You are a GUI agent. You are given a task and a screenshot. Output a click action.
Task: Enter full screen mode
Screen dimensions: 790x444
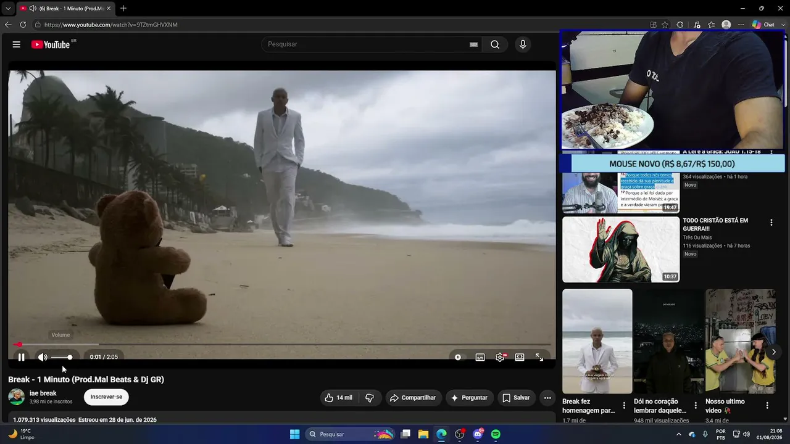click(539, 357)
